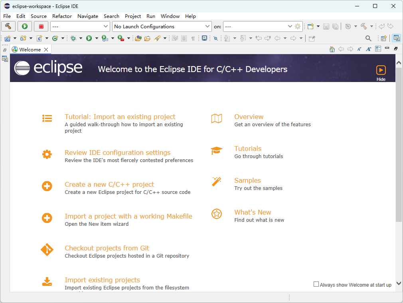Open the Refactor menu
This screenshot has width=403, height=303.
point(62,16)
